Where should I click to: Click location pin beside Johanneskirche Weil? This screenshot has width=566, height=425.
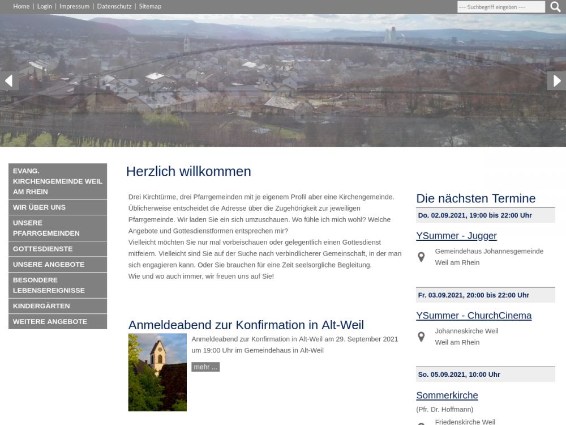421,337
